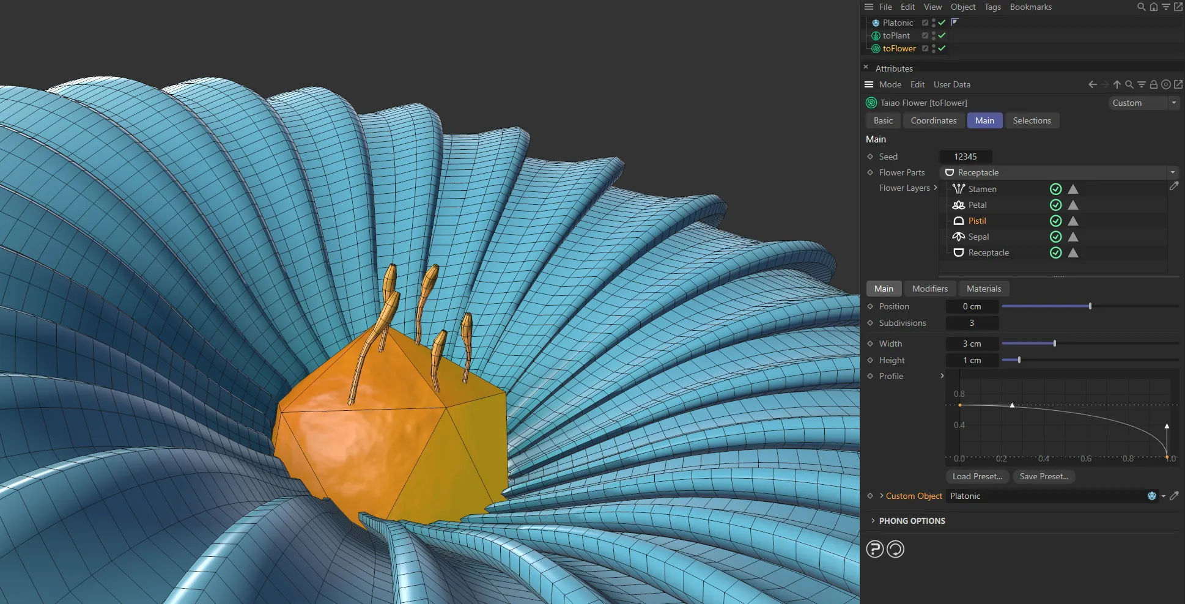Image resolution: width=1185 pixels, height=604 pixels.
Task: Select the toFlower object icon in the Object Manager
Action: click(876, 48)
